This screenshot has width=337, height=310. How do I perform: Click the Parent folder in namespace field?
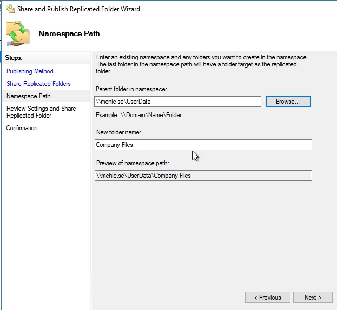177,102
